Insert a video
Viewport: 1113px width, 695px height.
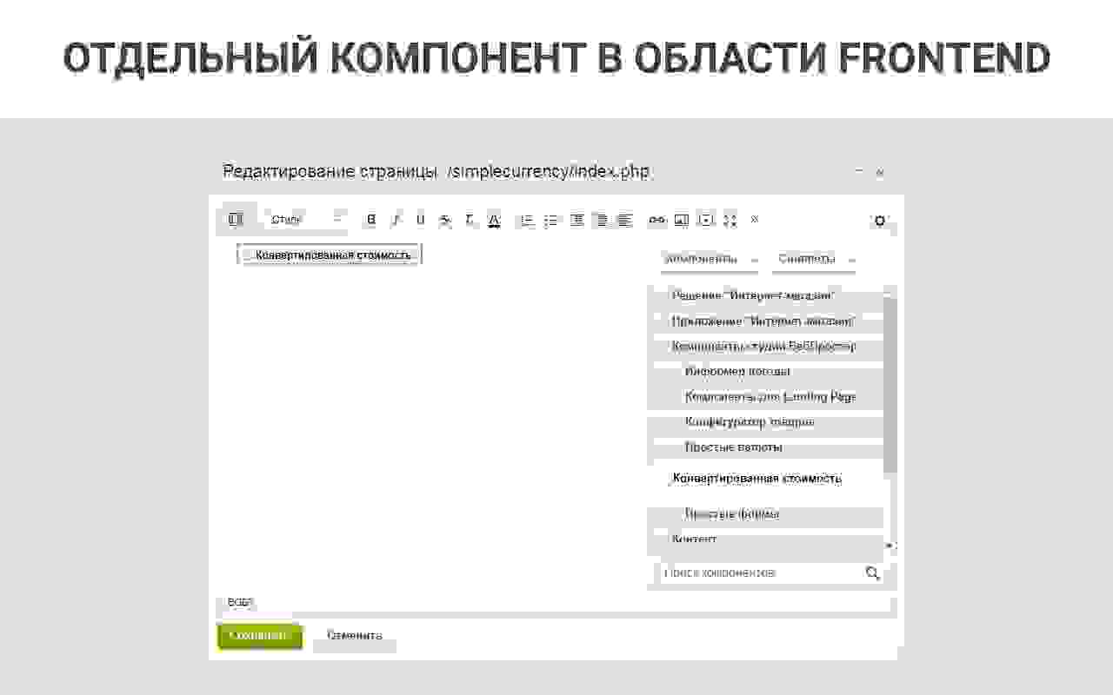coord(706,220)
